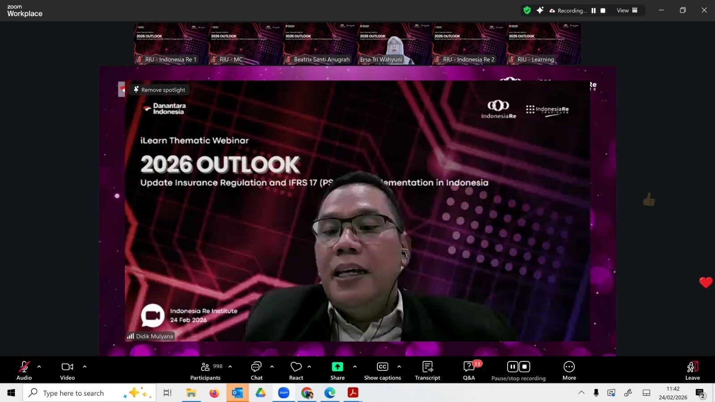Open Q&A with 33 notifications

pos(469,370)
